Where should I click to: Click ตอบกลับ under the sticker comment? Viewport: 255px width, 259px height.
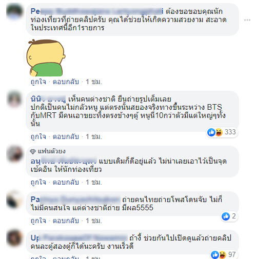pyautogui.click(x=66, y=82)
